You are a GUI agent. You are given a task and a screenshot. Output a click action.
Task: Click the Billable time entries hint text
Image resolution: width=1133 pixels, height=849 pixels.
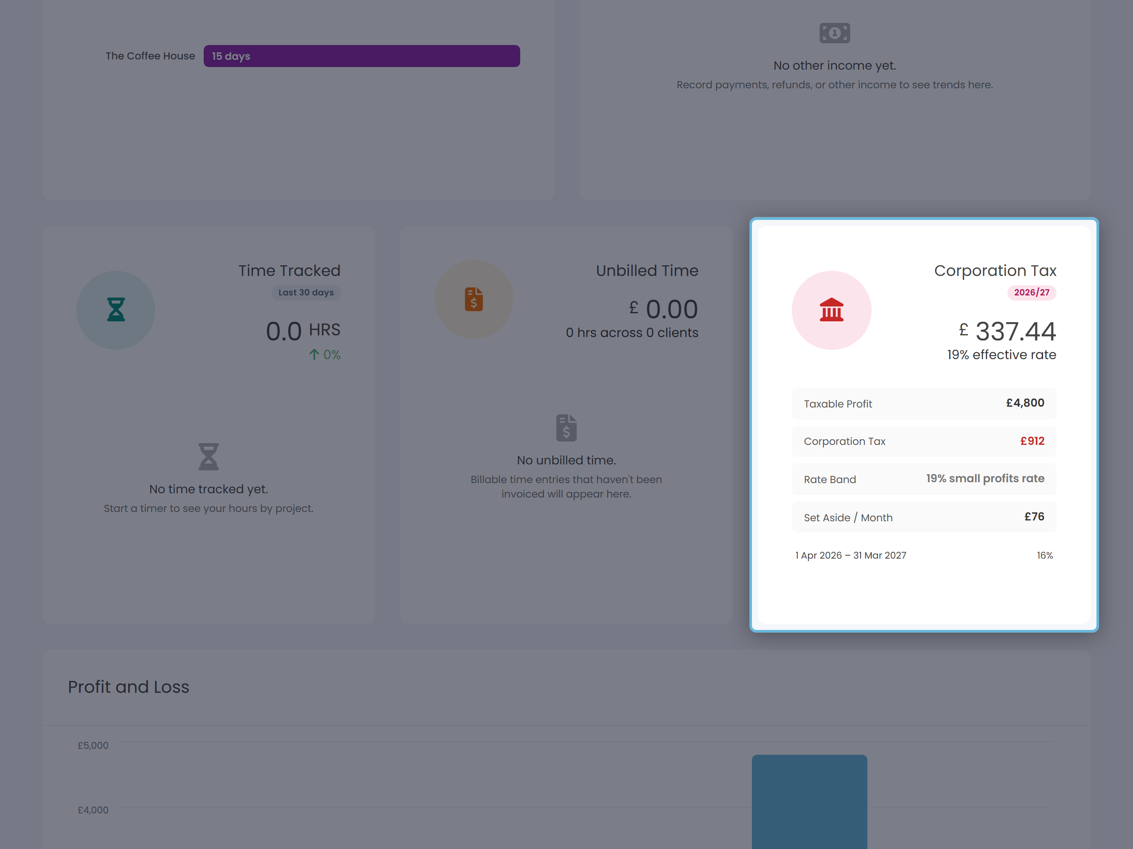point(566,487)
